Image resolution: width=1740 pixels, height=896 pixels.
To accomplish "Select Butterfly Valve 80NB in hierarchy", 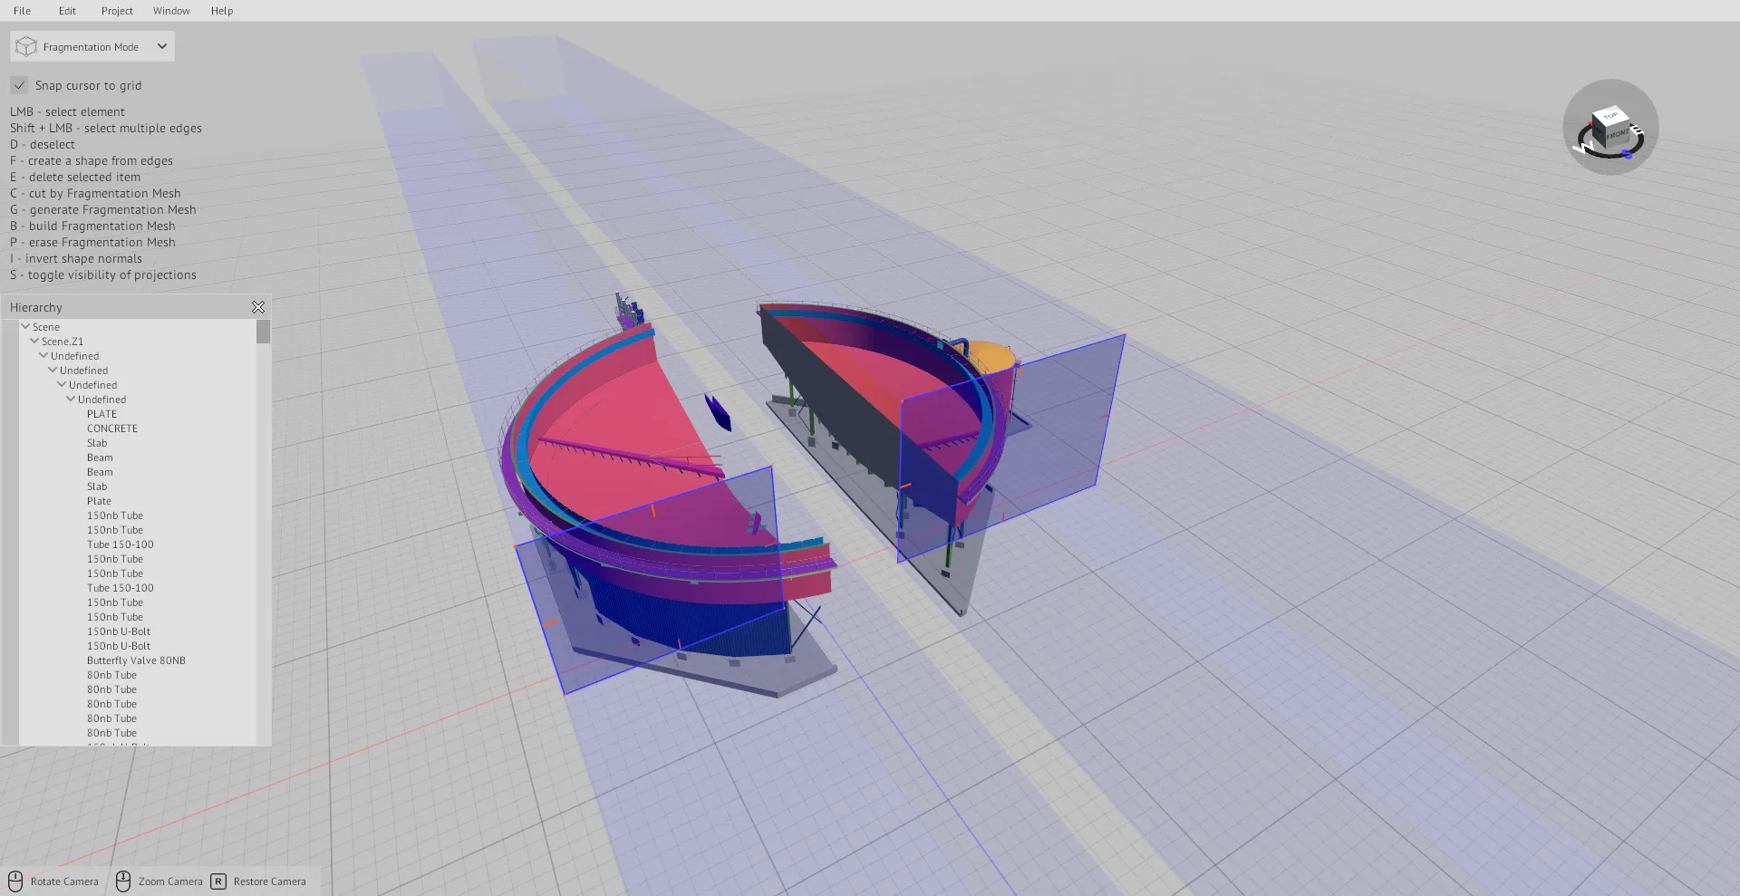I will coord(136,660).
